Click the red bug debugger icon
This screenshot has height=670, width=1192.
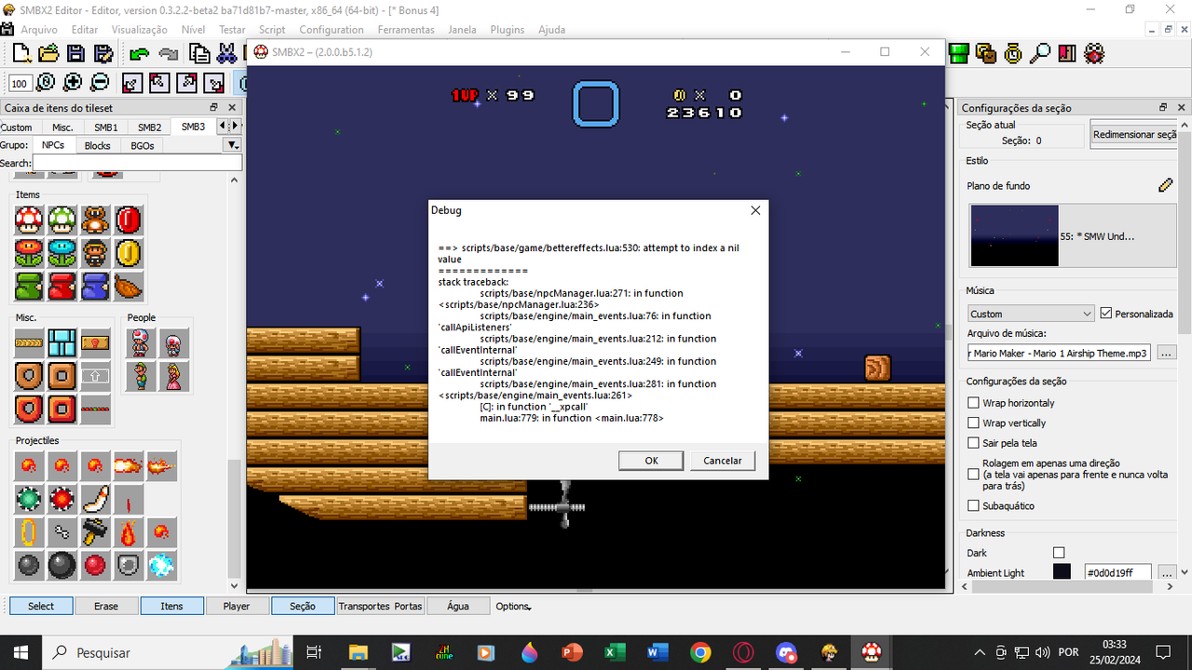1094,54
